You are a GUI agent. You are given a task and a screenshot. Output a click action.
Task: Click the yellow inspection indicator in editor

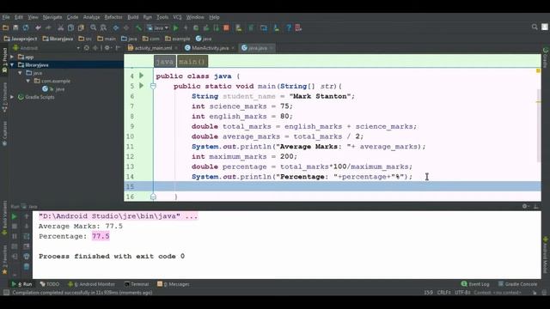pyautogui.click(x=538, y=71)
